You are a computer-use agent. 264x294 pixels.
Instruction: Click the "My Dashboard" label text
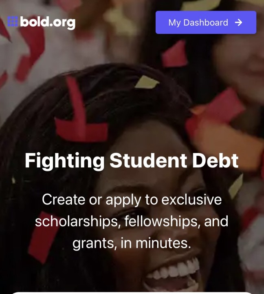click(x=198, y=23)
